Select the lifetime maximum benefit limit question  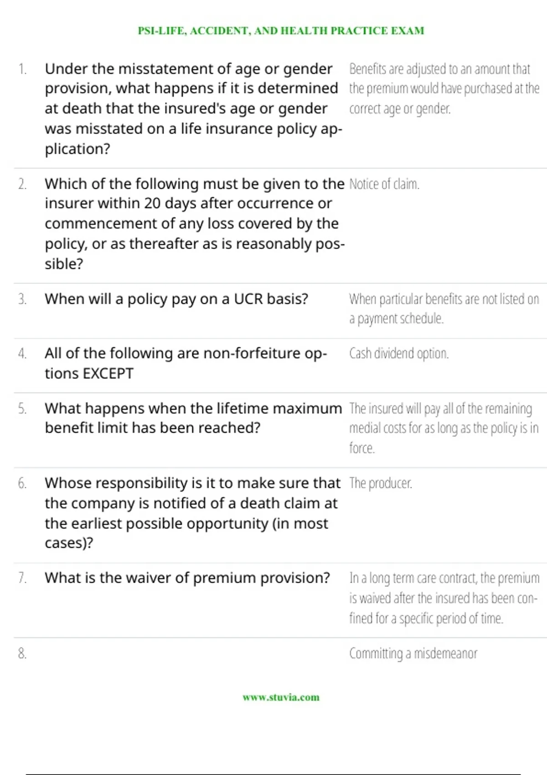tap(193, 418)
